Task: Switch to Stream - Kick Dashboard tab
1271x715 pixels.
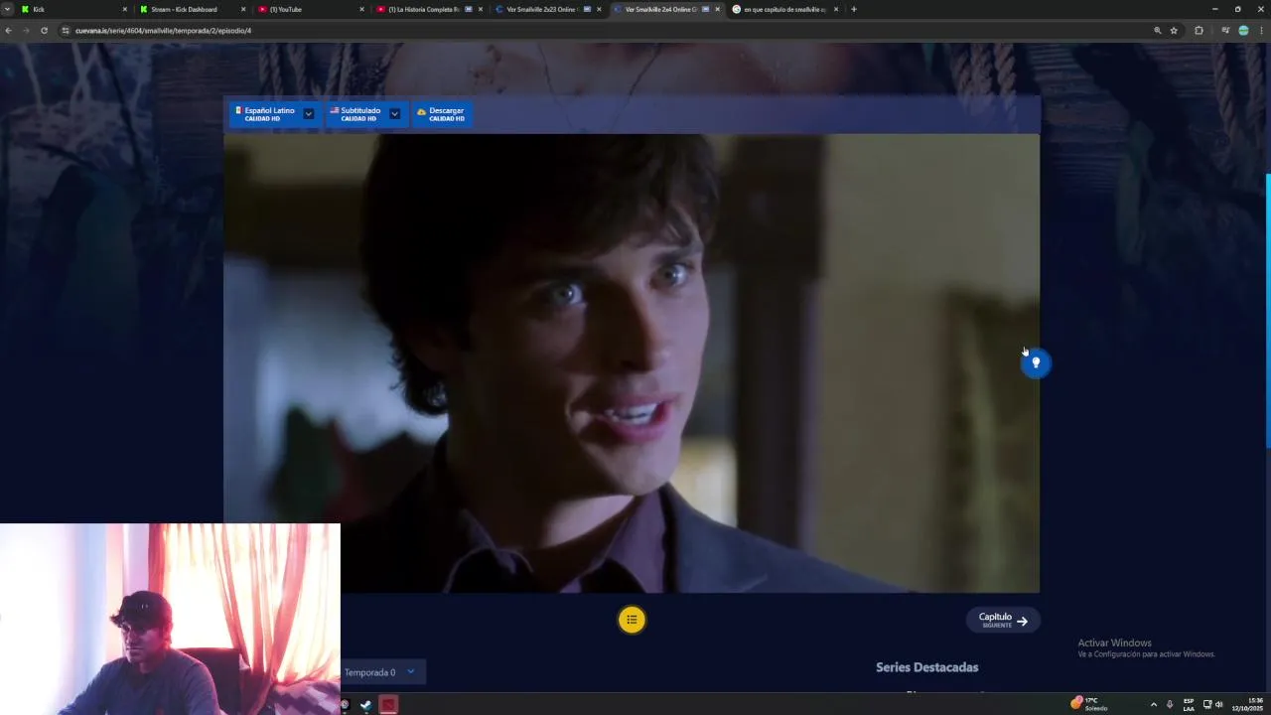Action: pos(191,9)
